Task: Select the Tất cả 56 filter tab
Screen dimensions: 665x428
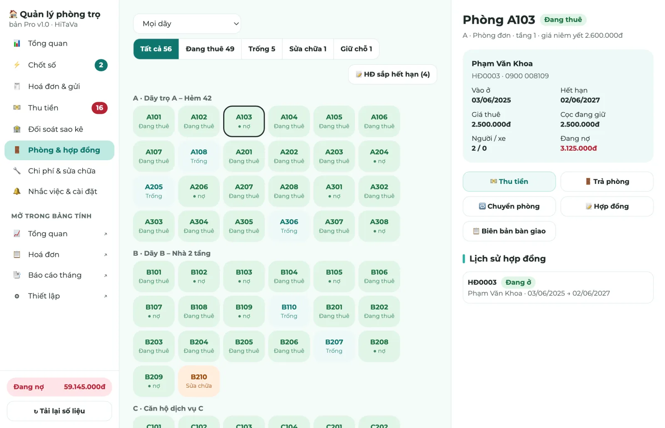Action: (156, 49)
